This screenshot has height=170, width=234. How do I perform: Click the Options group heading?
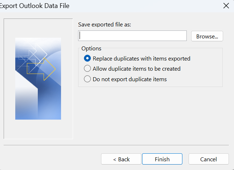coord(91,48)
